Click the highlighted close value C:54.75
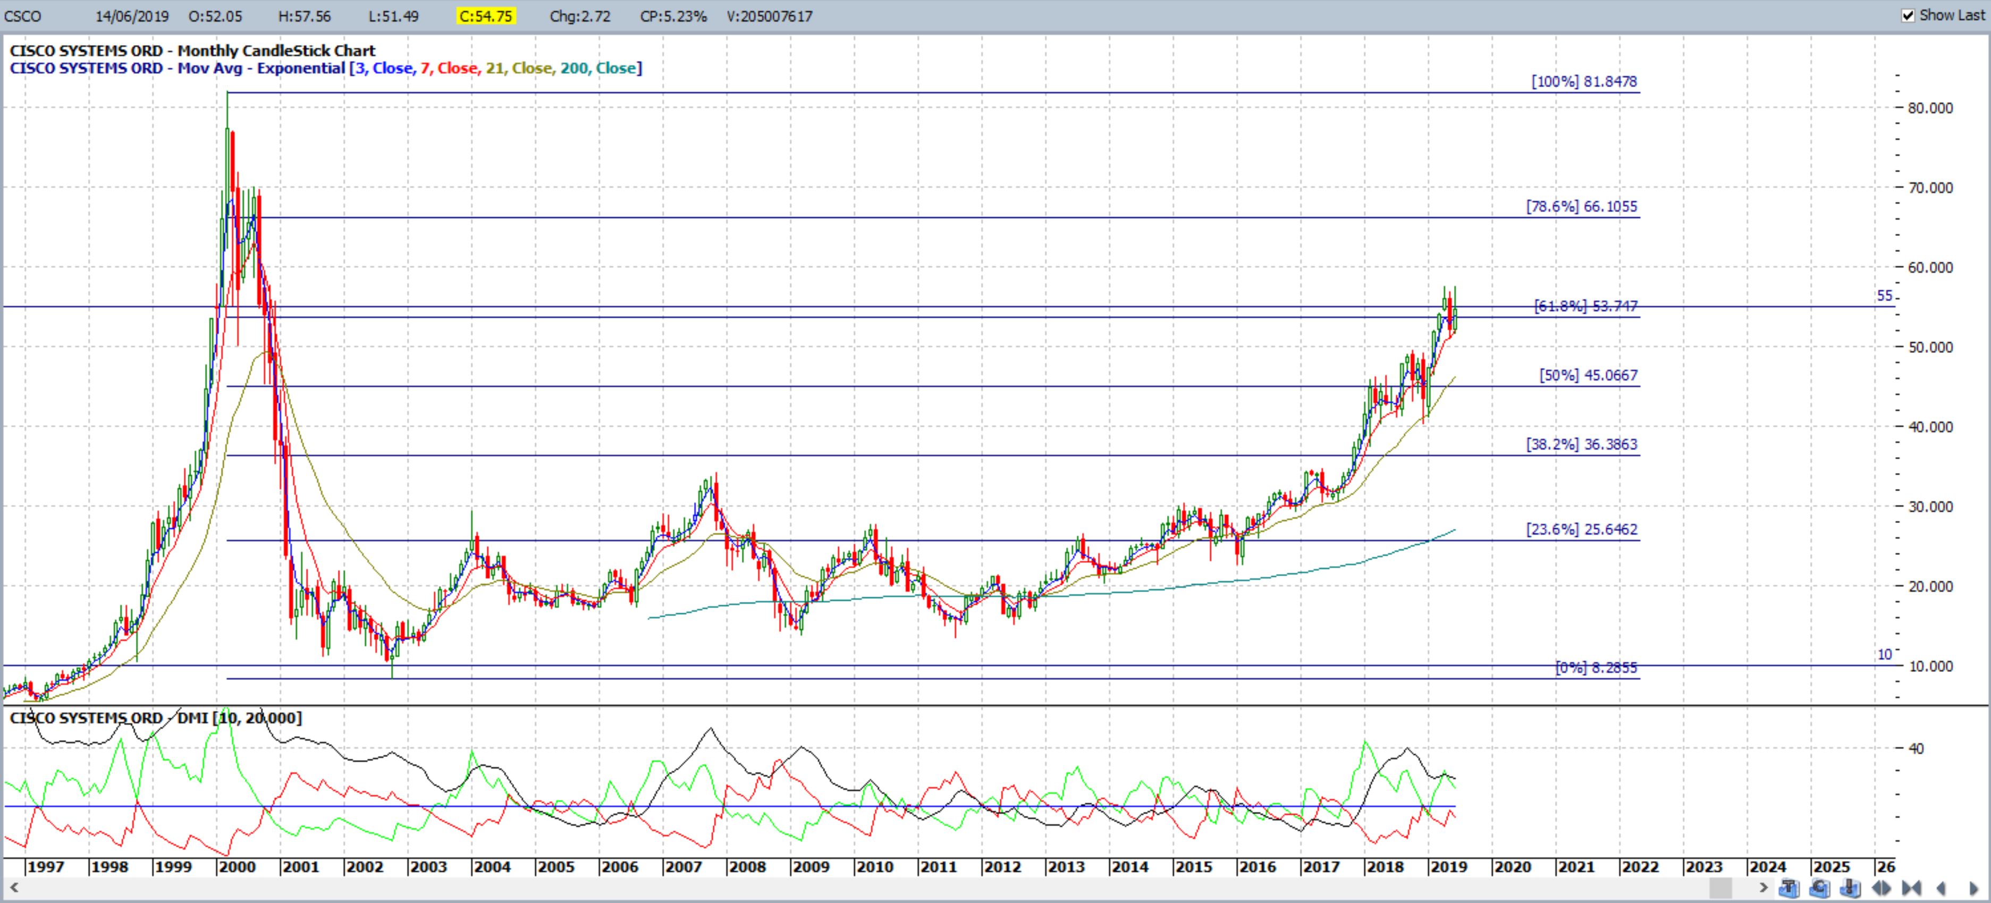The image size is (1991, 903). [x=486, y=16]
